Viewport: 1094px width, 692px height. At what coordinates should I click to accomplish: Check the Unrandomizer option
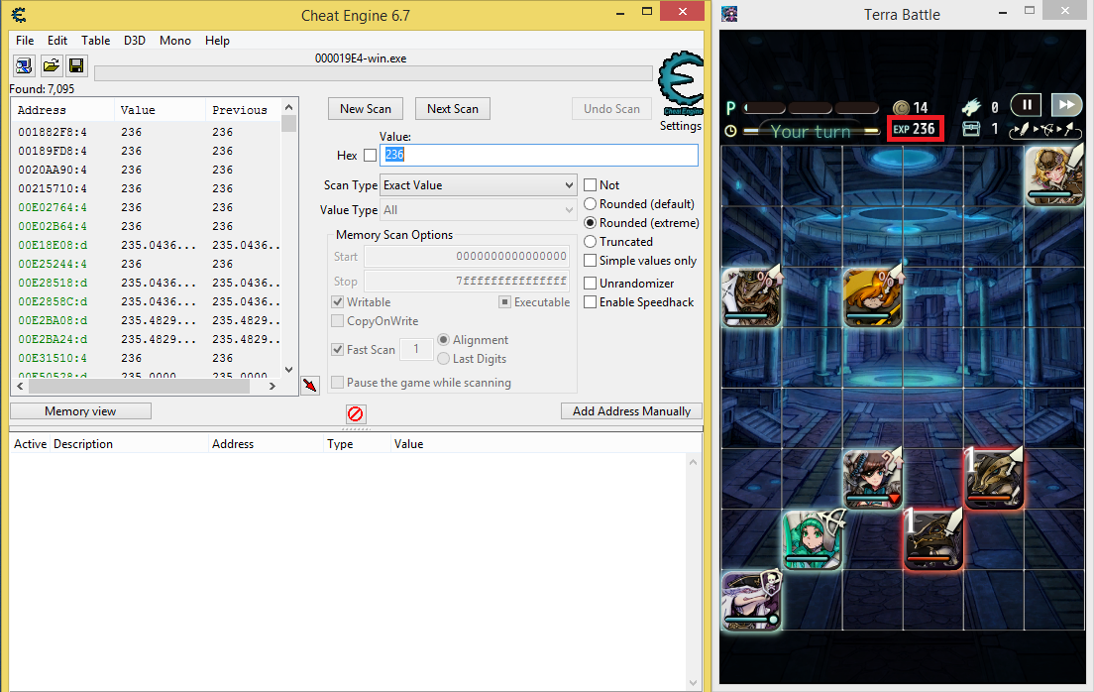pos(591,284)
